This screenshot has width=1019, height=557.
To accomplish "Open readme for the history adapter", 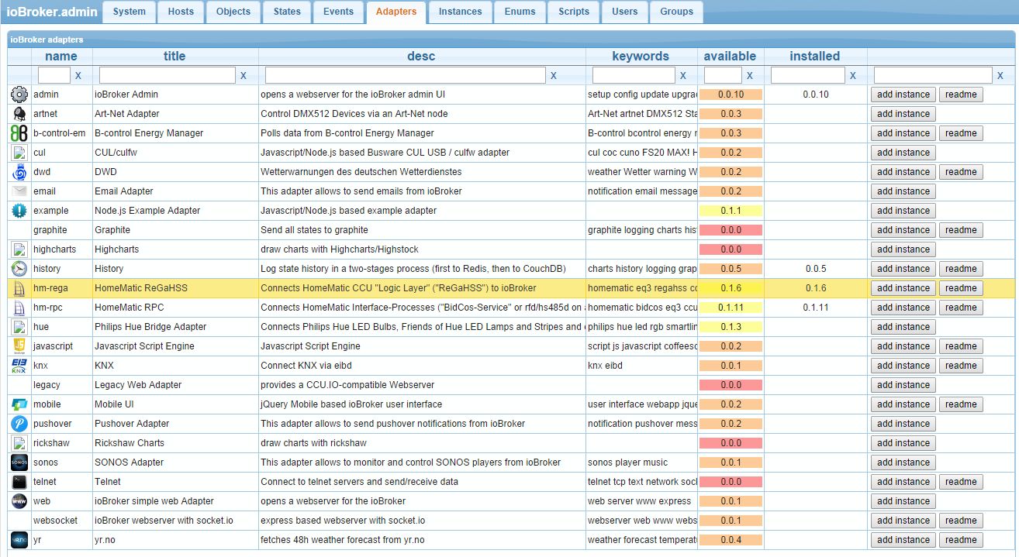I will tap(961, 269).
